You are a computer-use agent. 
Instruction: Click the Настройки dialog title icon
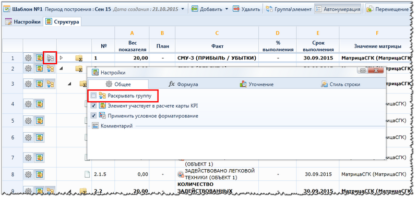(x=95, y=73)
